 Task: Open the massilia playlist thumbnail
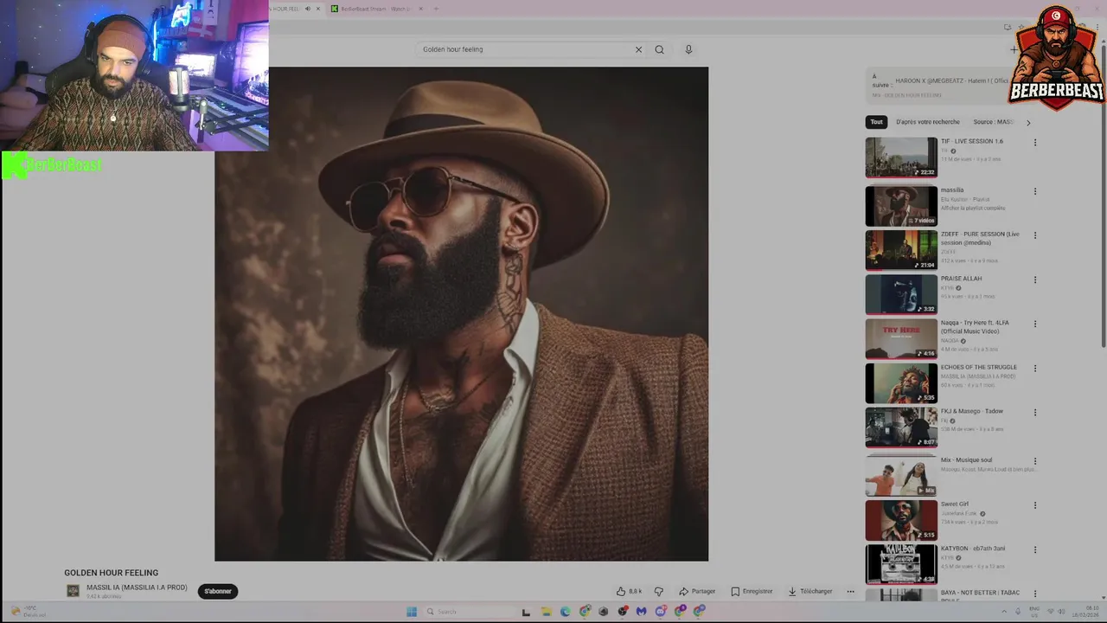[901, 206]
